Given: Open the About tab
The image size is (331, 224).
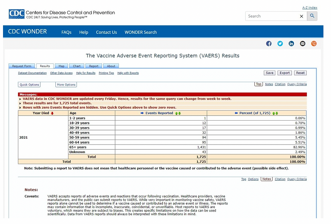Looking at the screenshot, I should (x=111, y=66).
